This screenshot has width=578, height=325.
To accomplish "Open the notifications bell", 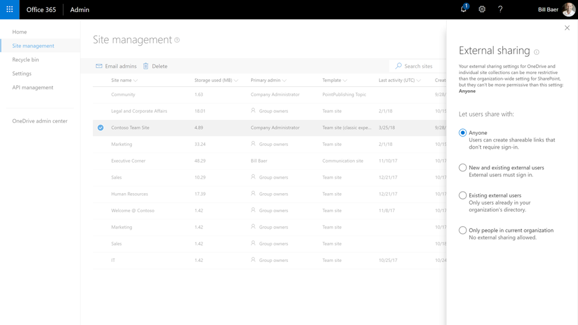I will 463,9.
